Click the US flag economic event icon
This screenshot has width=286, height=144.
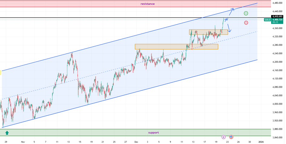231,137
